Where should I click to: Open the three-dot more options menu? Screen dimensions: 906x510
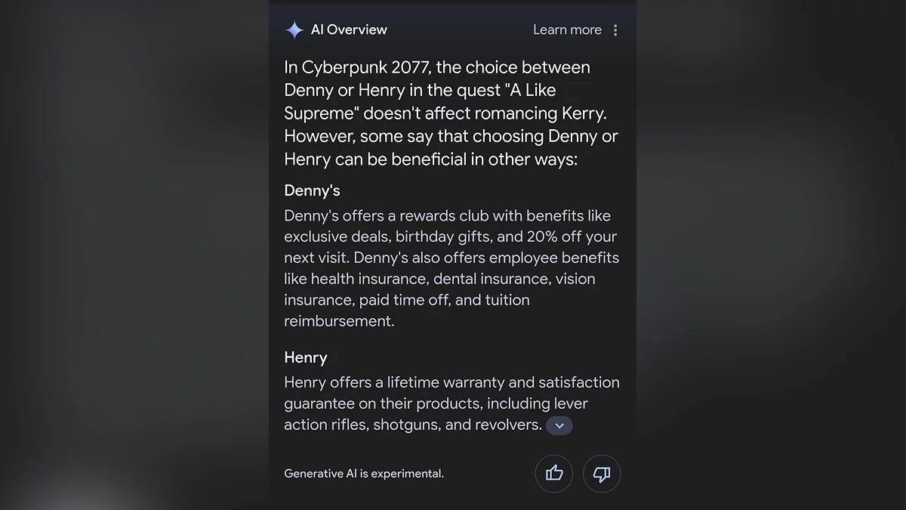point(615,30)
